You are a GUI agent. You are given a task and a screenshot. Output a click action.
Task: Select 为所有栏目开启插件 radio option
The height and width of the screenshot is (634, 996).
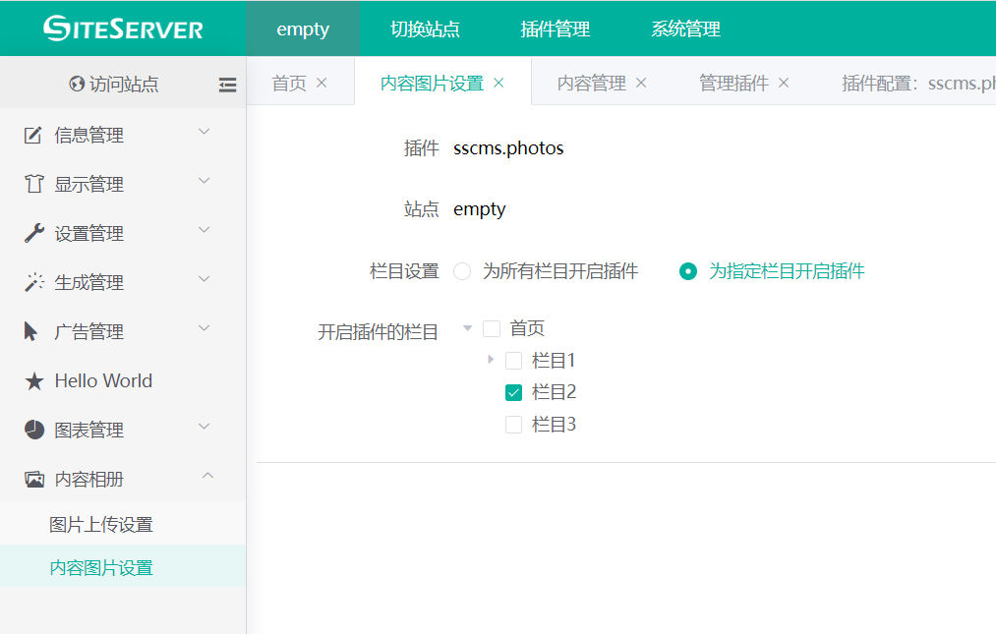click(462, 271)
